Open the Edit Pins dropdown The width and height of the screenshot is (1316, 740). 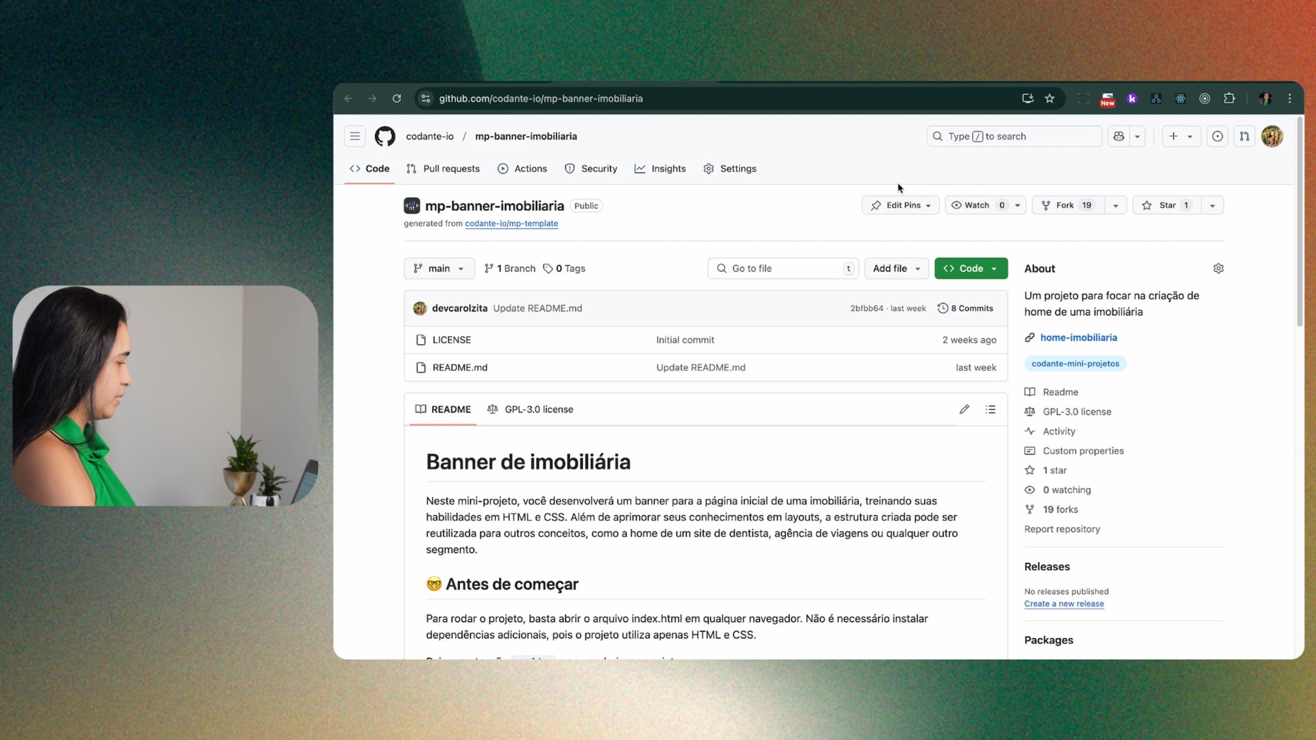[x=901, y=206]
